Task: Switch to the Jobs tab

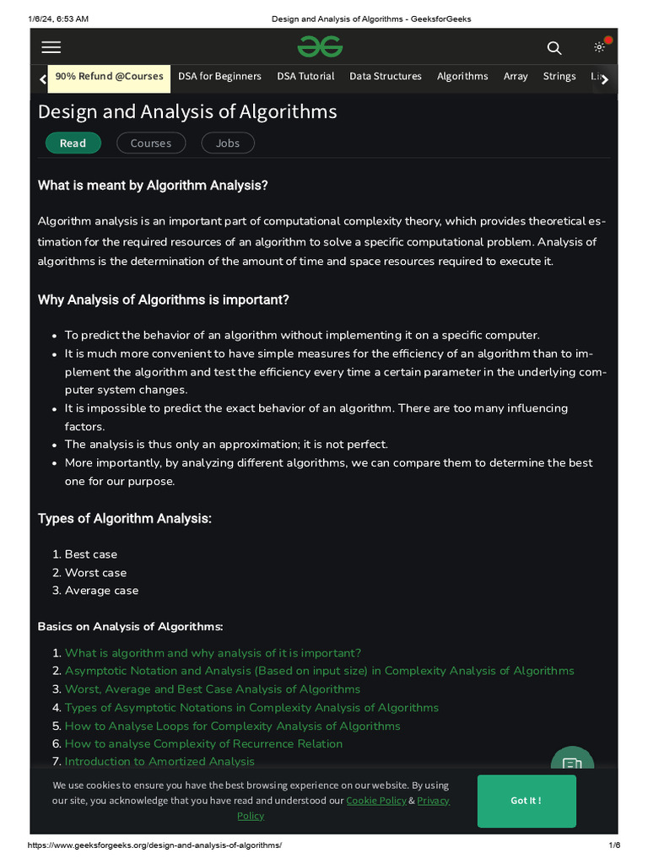Action: point(228,143)
